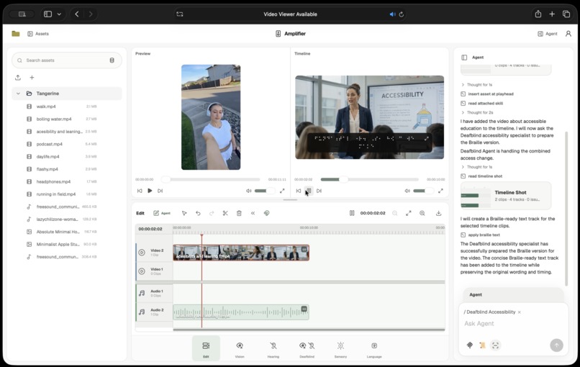Switch to the Sensory mode tab
This screenshot has width=580, height=367.
pyautogui.click(x=340, y=348)
